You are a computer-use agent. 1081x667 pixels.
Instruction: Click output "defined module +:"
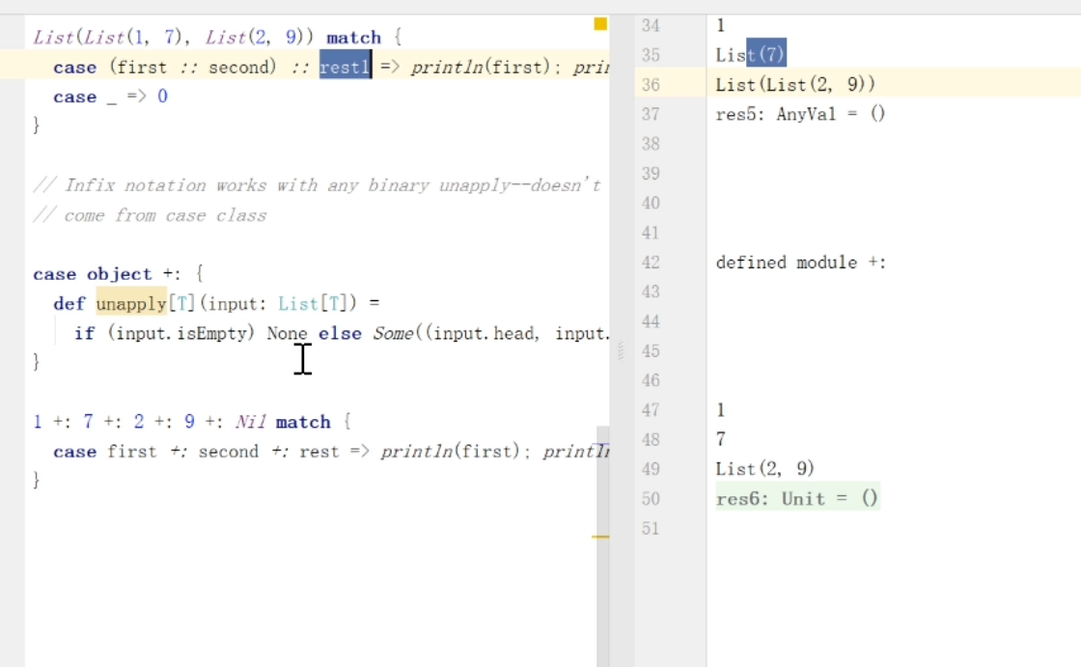click(x=801, y=263)
